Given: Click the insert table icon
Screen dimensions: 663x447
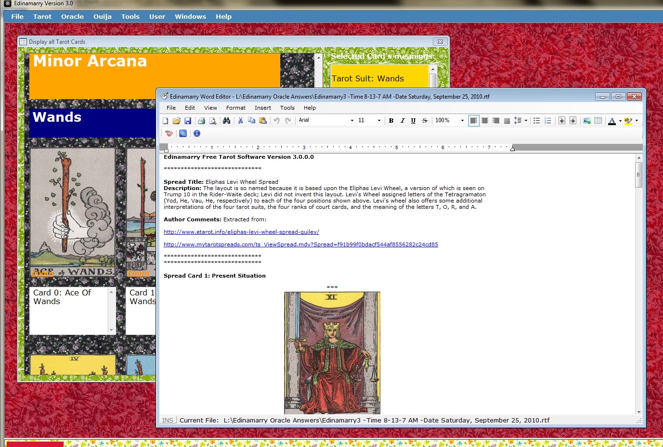Looking at the screenshot, I should pos(598,121).
